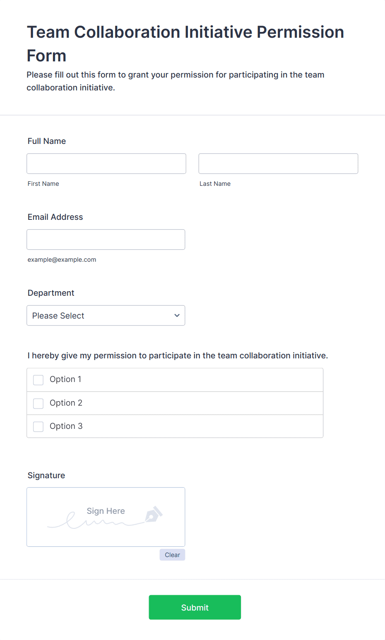This screenshot has width=385, height=640.
Task: Clear the signature with the Clear button
Action: [172, 555]
